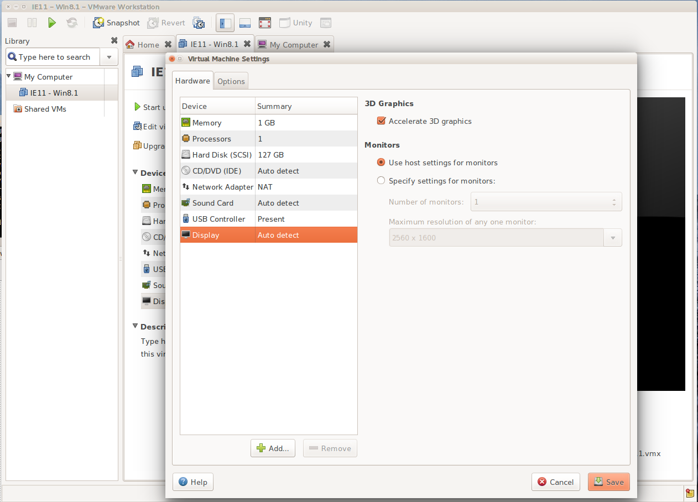Screen dimensions: 698x502
Task: Open the Snapshot Manager icon
Action: click(199, 23)
